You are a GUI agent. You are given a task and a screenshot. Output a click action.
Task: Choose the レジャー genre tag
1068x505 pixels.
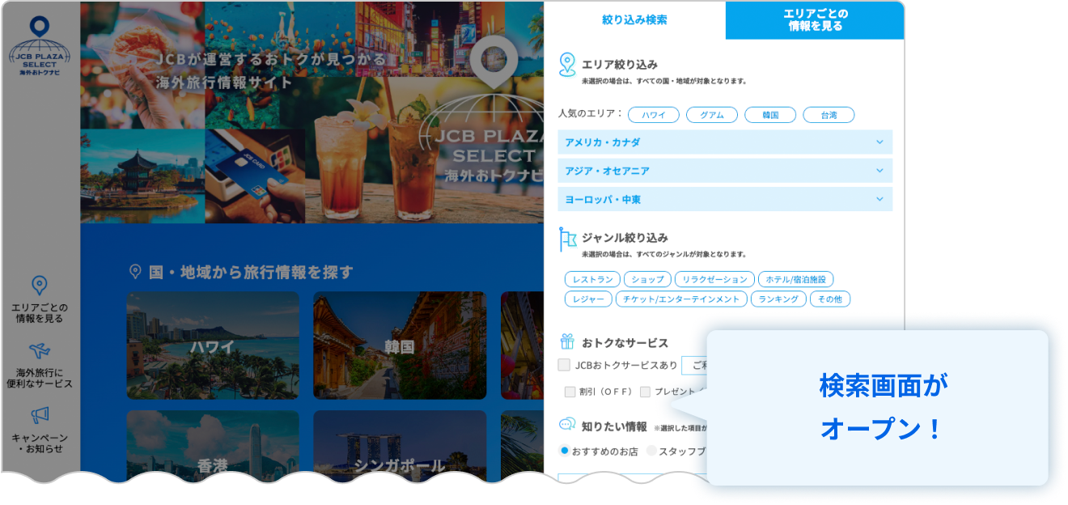coord(588,299)
